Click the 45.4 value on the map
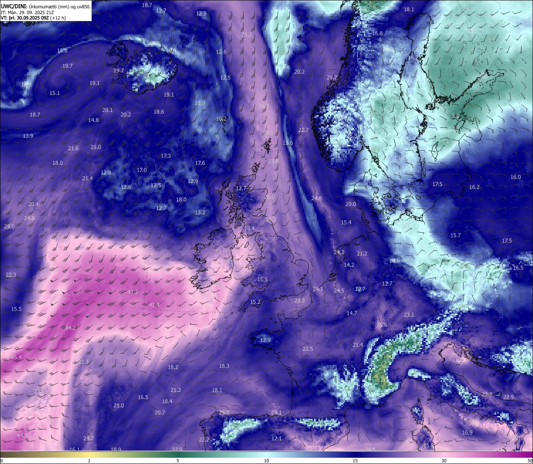Screen dimensions: 533x464 16,357
